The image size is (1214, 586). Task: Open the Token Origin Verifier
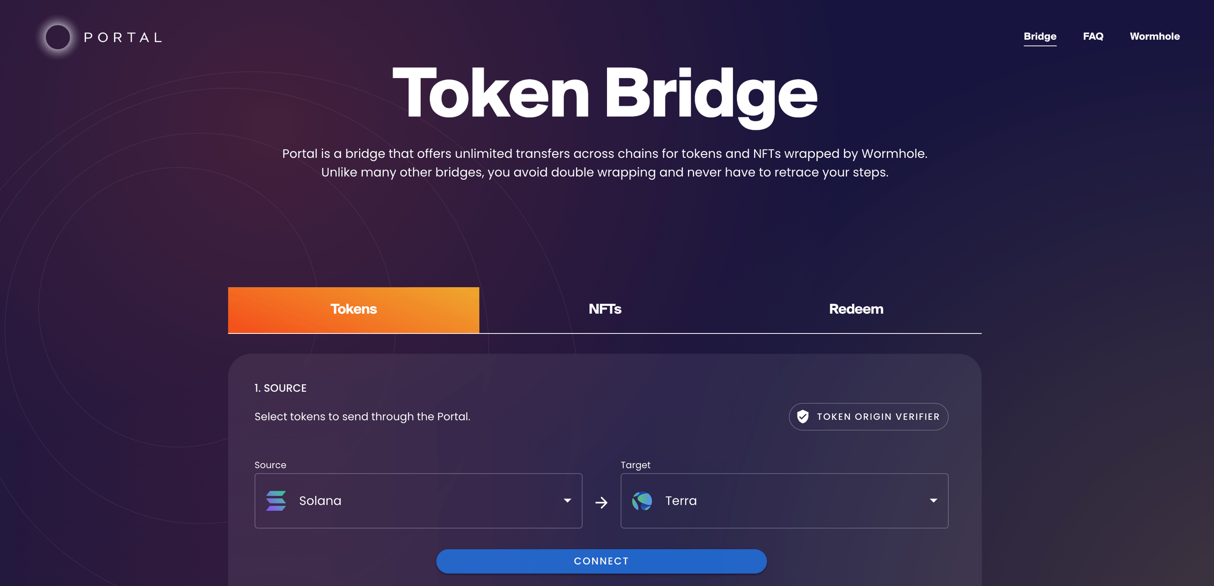868,417
